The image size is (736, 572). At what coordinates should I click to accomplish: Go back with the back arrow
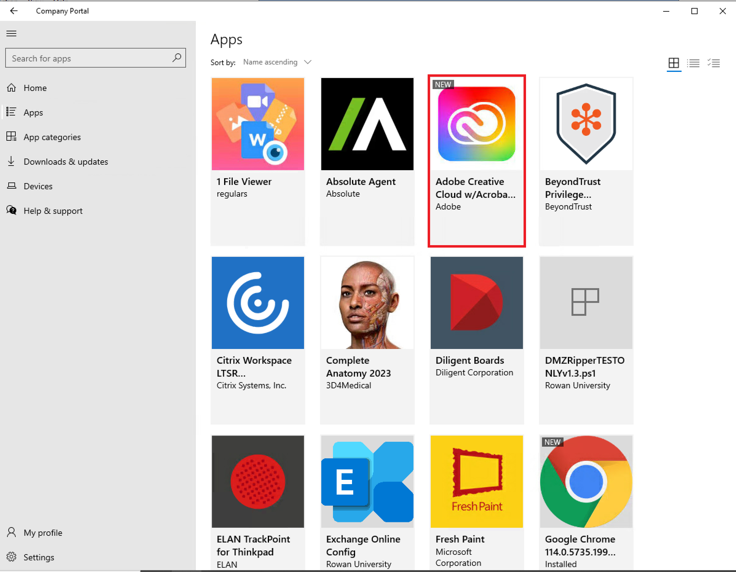pos(14,11)
